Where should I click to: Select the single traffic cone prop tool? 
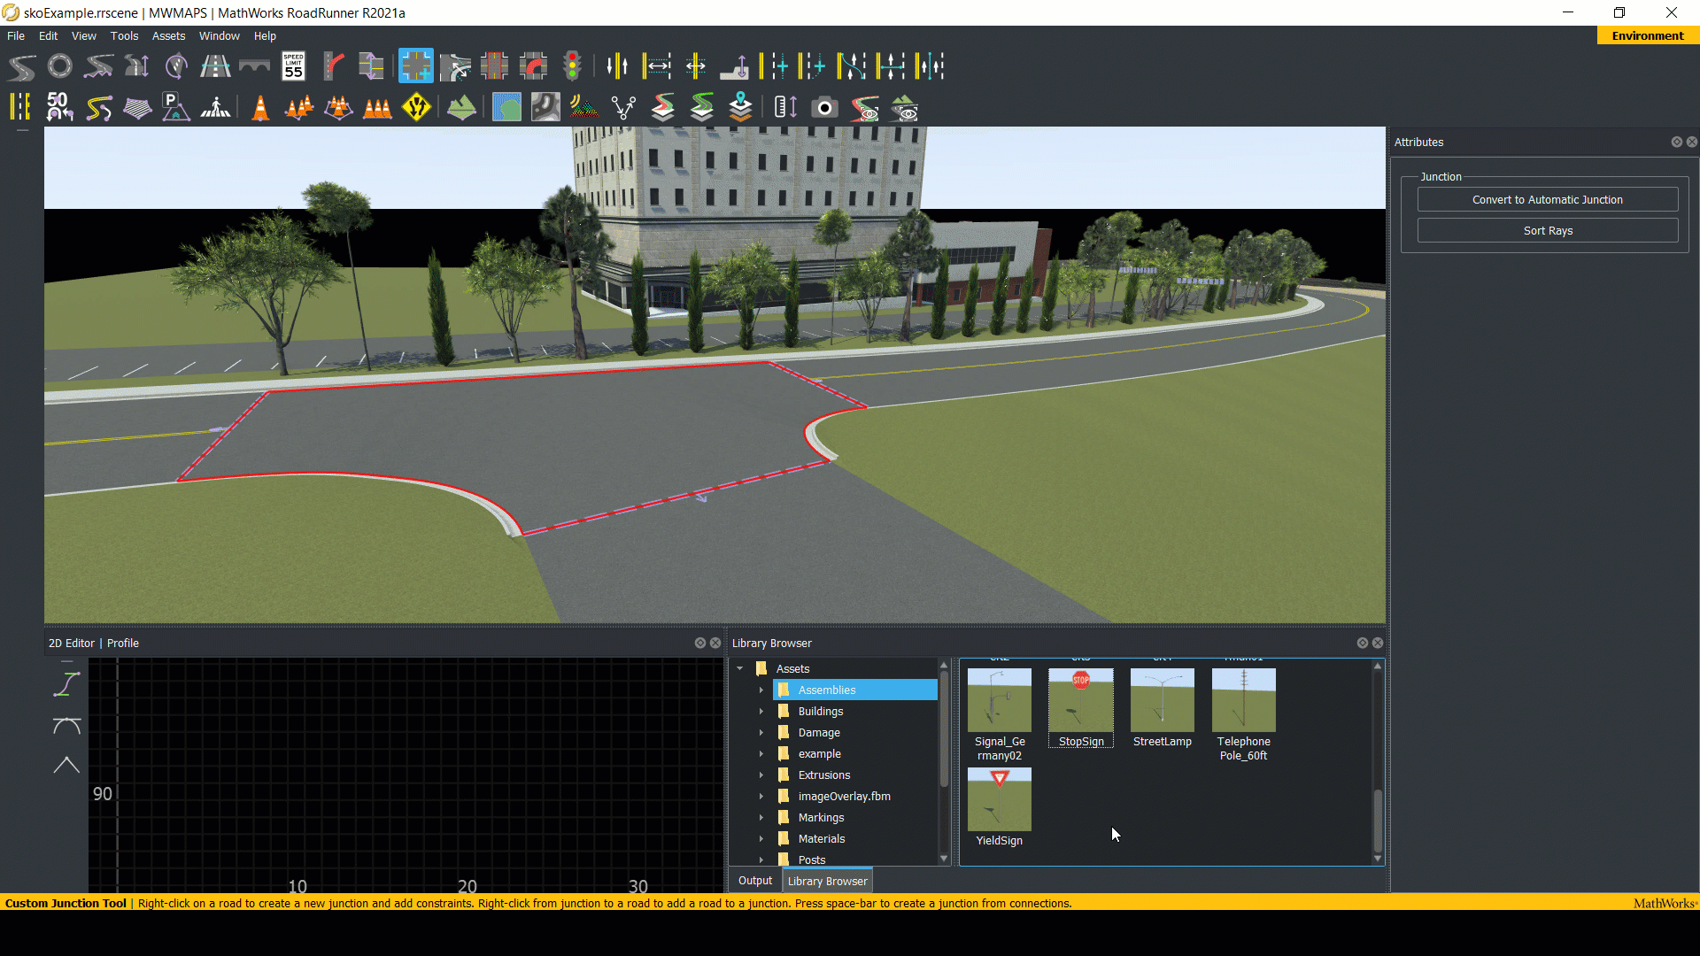click(x=259, y=108)
